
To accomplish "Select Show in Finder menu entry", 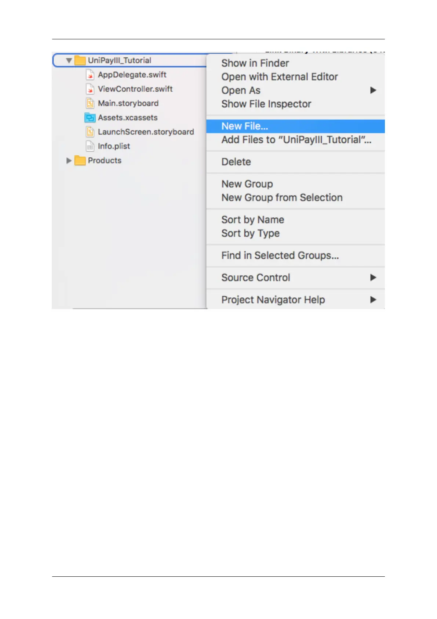I will pyautogui.click(x=255, y=63).
